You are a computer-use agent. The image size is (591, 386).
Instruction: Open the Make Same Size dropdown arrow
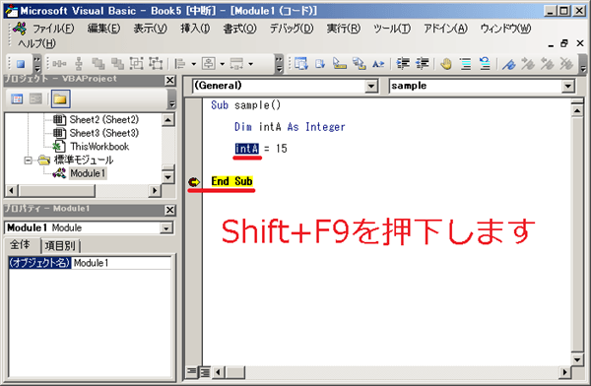pos(250,64)
